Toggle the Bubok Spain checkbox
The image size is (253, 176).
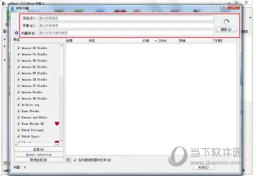(x=19, y=136)
